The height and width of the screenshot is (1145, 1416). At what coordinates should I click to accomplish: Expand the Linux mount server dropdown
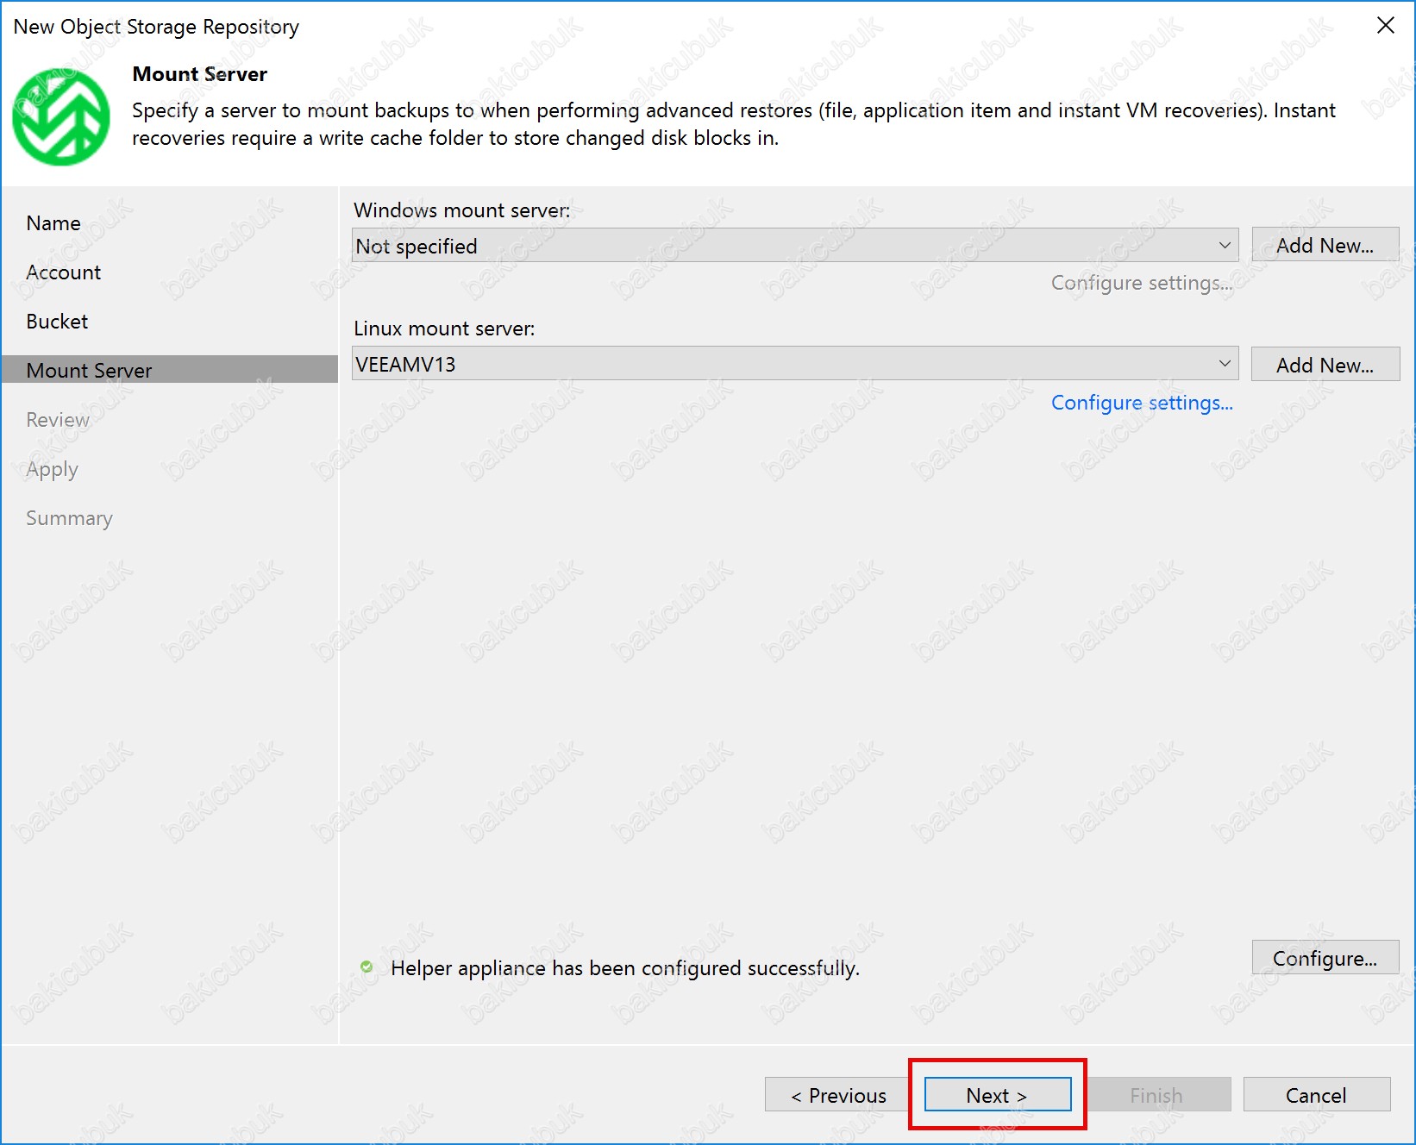click(1224, 364)
